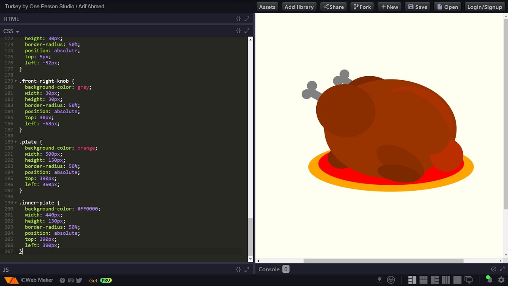
Task: Click Login/Signup button
Action: pos(485,7)
